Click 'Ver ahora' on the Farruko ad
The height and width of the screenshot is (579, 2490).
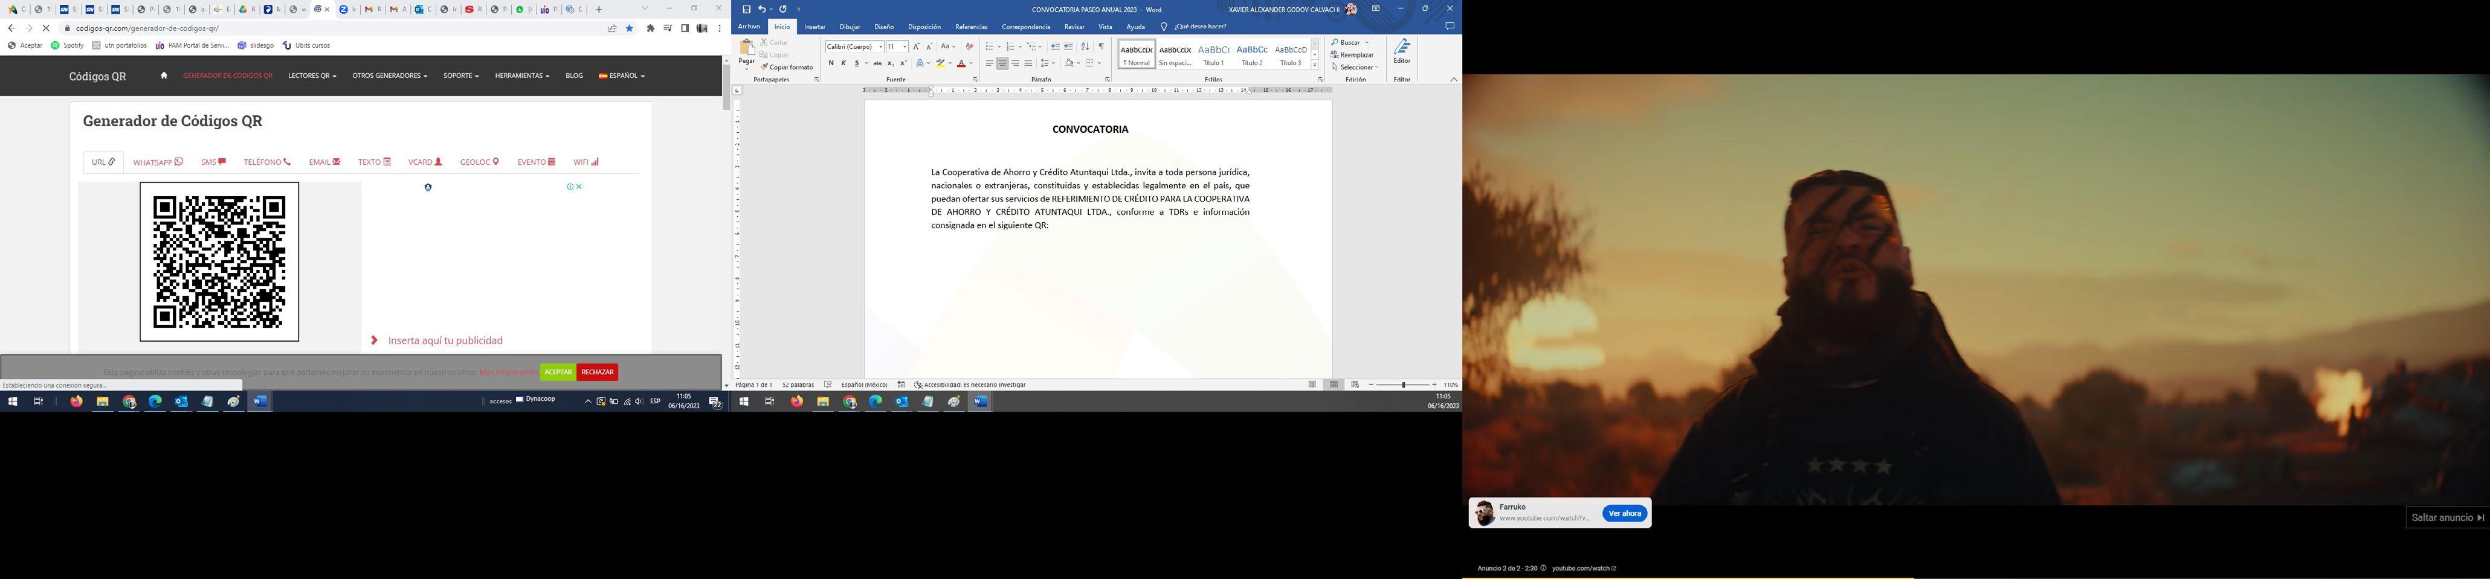(1624, 513)
